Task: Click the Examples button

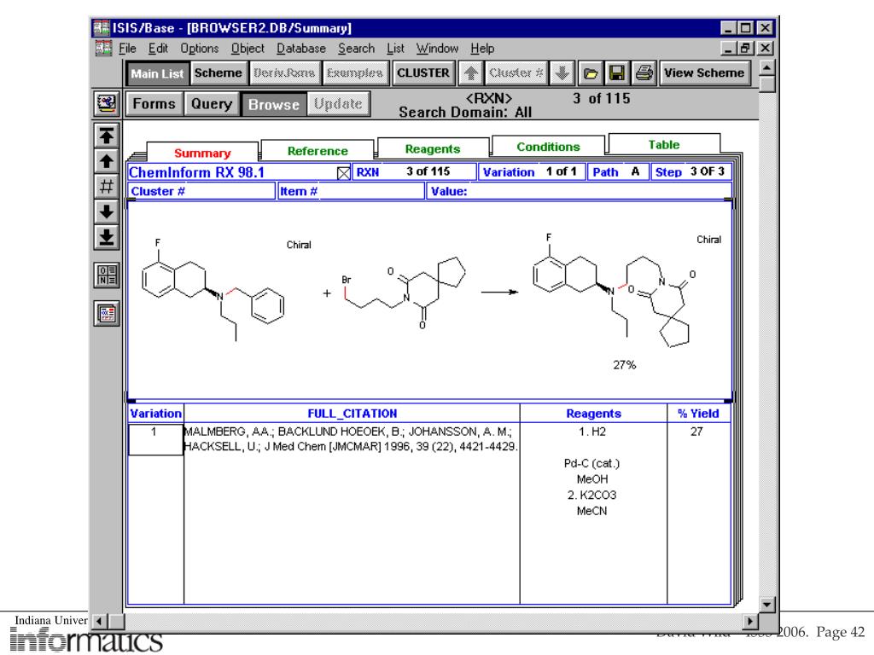Action: pos(355,73)
